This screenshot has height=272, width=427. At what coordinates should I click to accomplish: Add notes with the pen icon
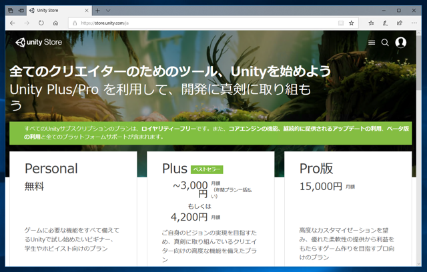tap(385, 23)
